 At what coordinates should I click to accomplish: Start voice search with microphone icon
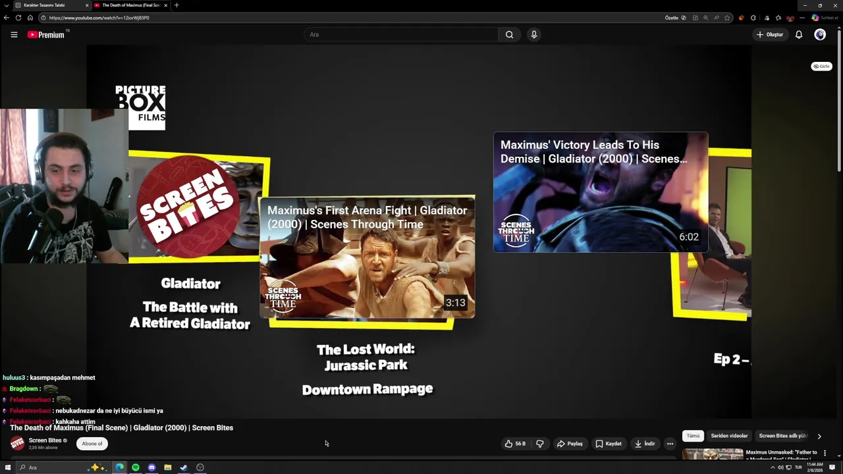(x=534, y=34)
